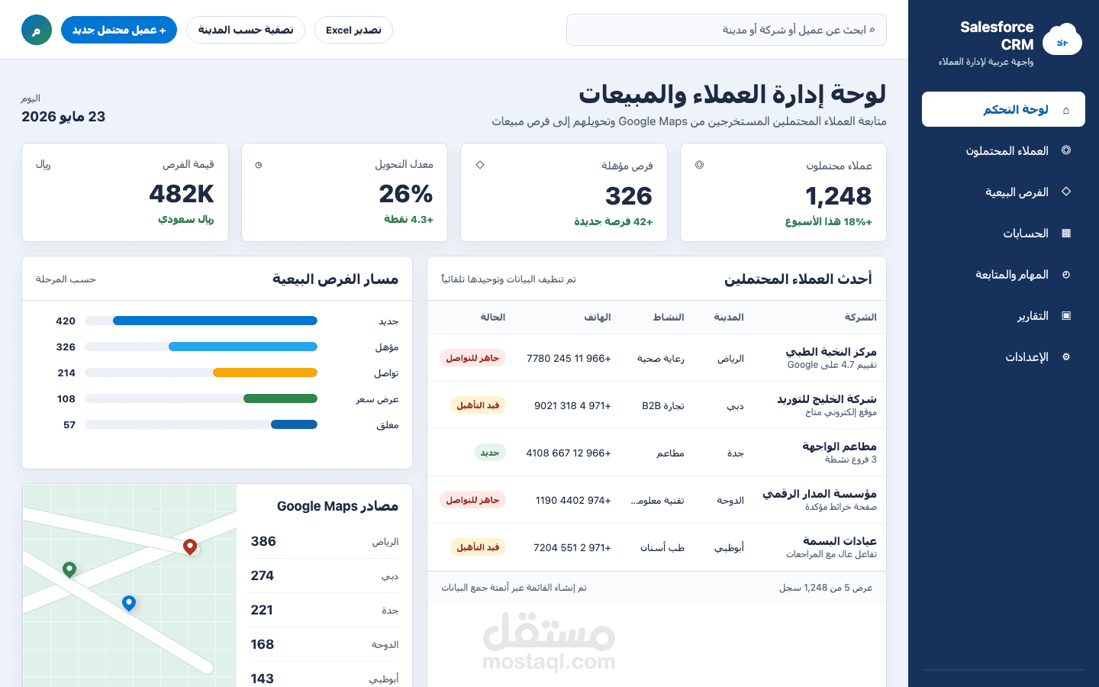Click عرض 5 من 1,248 سجل footer text

pyautogui.click(x=826, y=588)
